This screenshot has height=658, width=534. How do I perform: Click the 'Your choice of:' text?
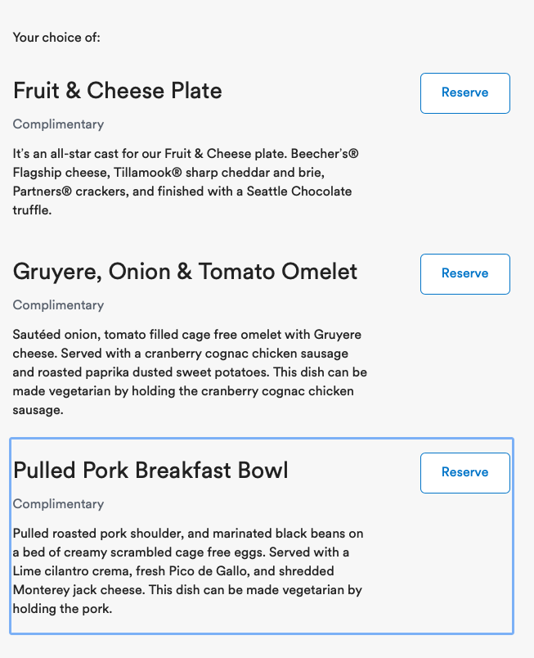pos(56,38)
